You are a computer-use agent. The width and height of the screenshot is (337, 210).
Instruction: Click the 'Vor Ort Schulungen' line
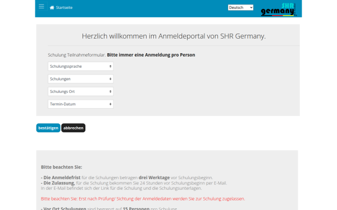109,208
